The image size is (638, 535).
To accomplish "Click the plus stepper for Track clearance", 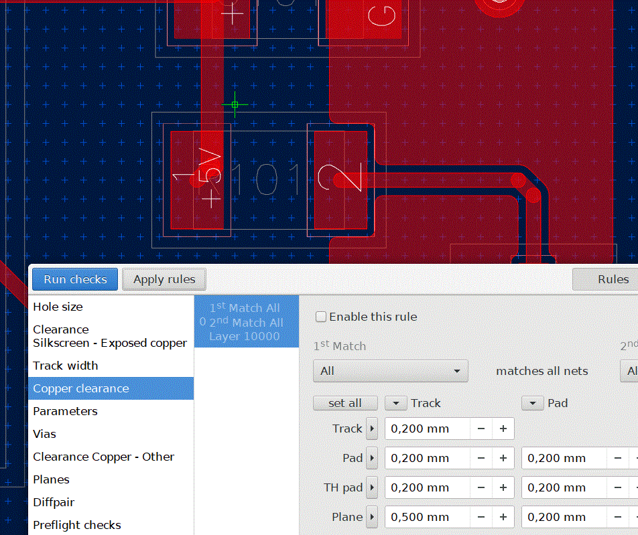I will click(503, 429).
